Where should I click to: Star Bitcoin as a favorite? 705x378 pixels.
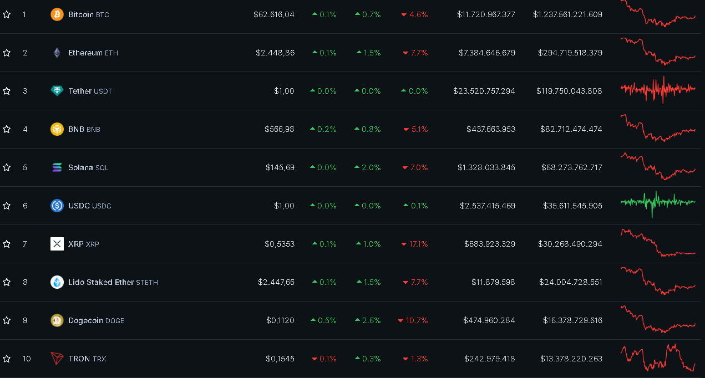pos(7,14)
